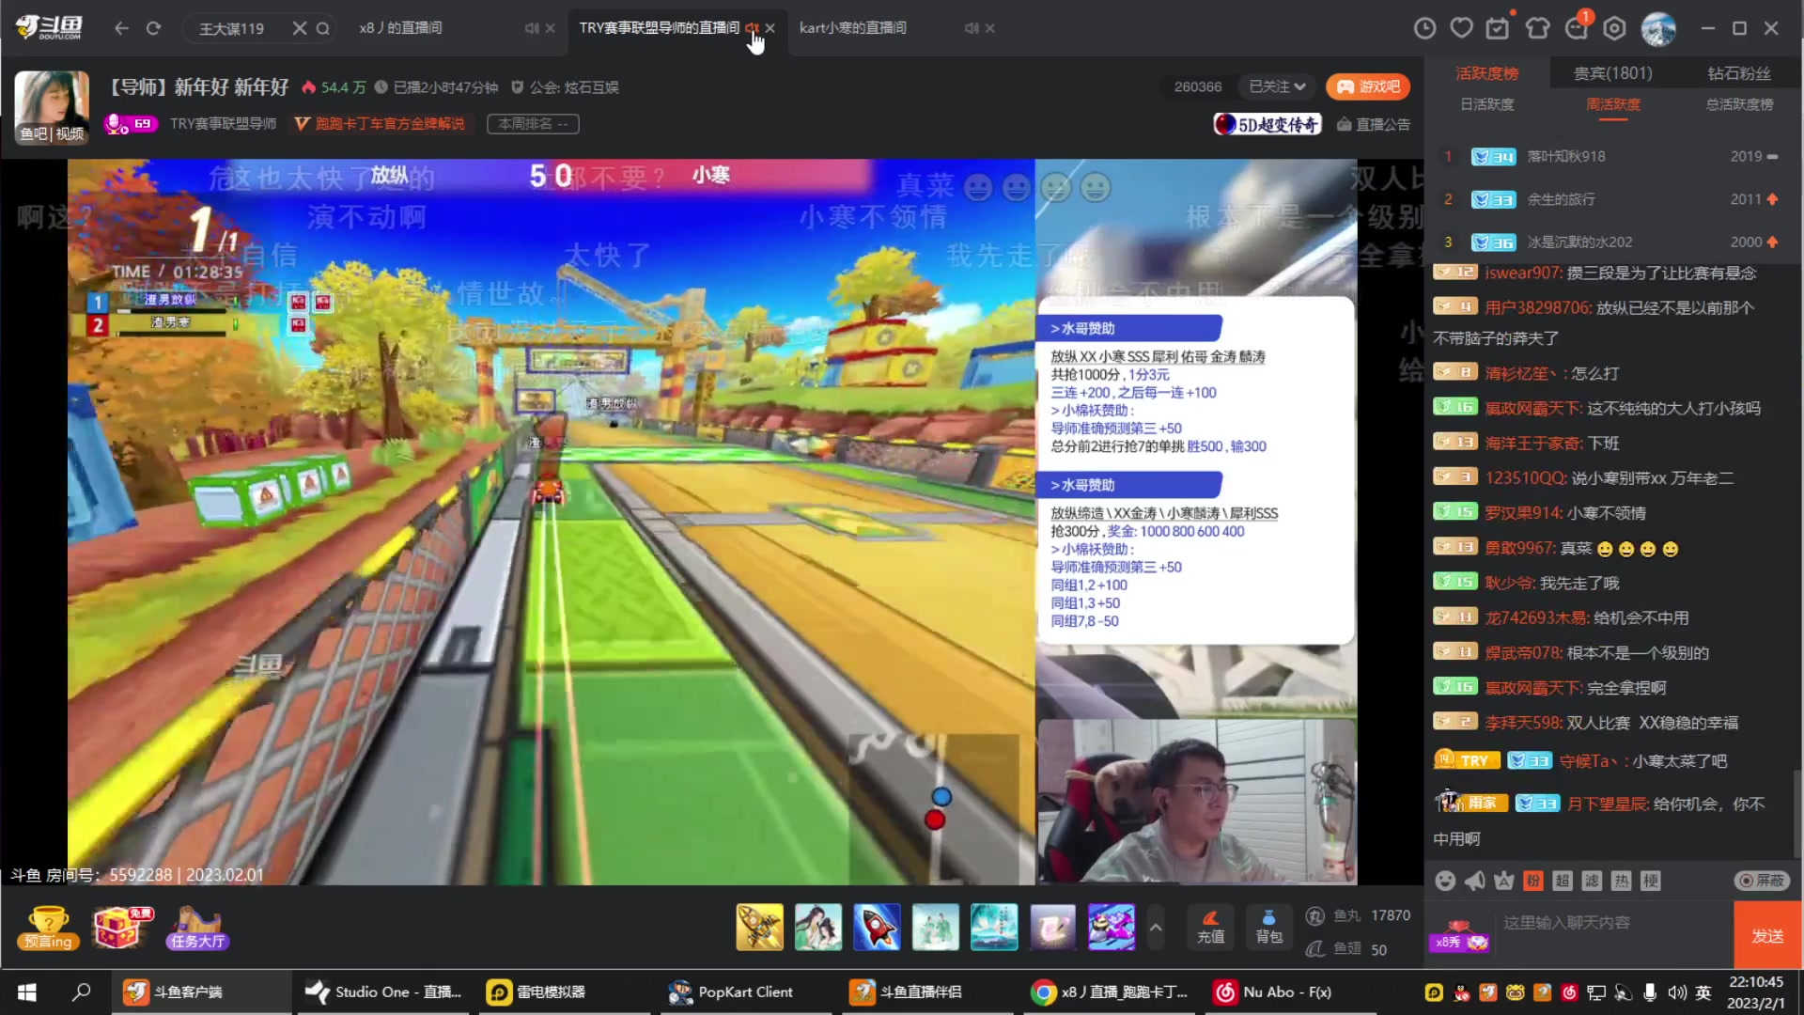This screenshot has width=1804, height=1015.
Task: Select the 活跃度榜 tab
Action: click(x=1486, y=73)
